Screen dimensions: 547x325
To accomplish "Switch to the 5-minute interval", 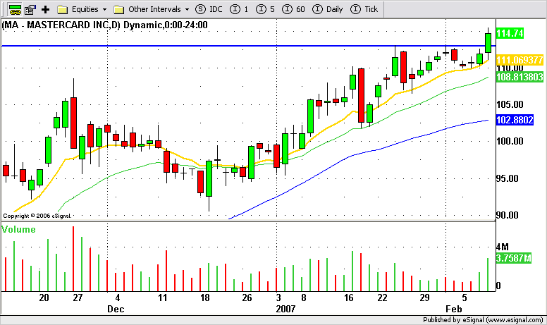I will (265, 9).
